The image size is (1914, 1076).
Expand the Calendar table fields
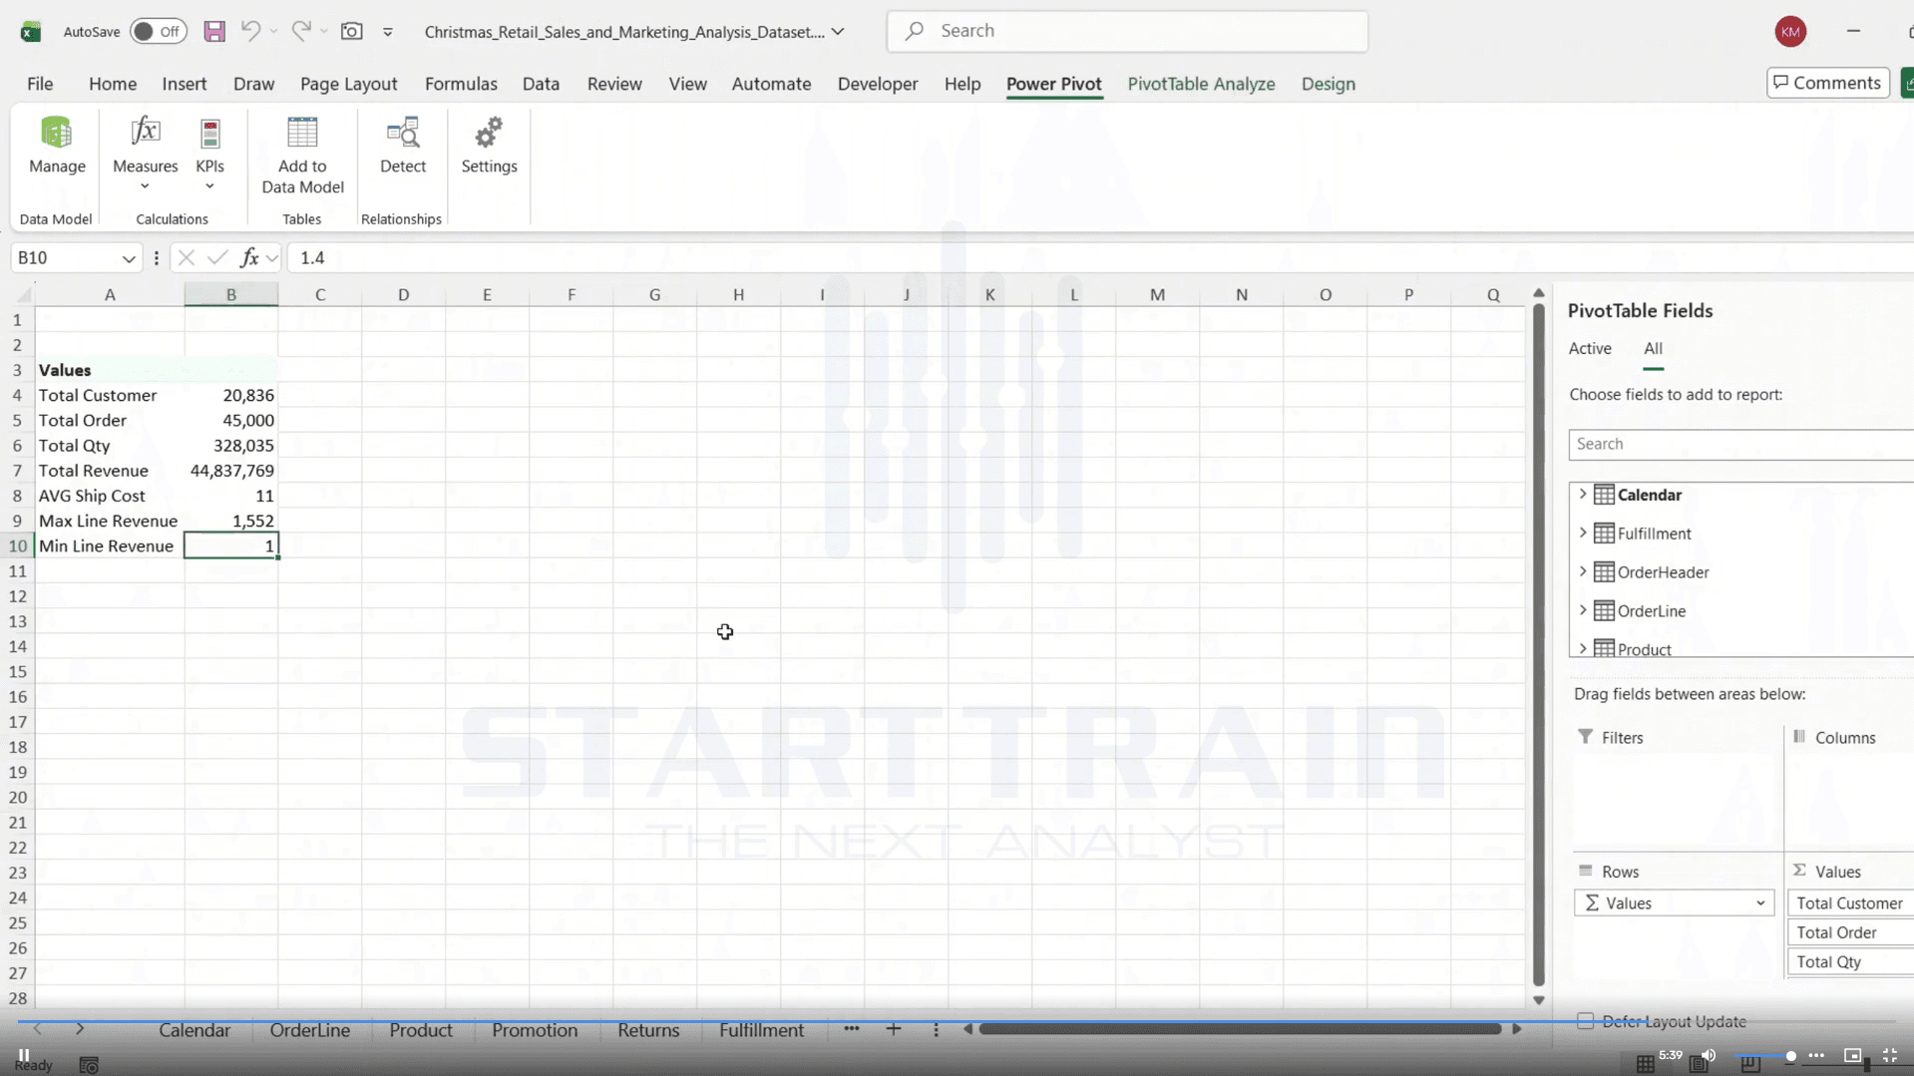pos(1583,495)
